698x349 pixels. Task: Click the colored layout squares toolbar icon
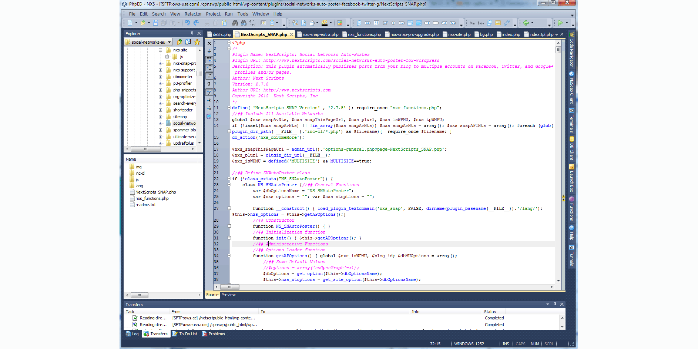pyautogui.click(x=339, y=23)
